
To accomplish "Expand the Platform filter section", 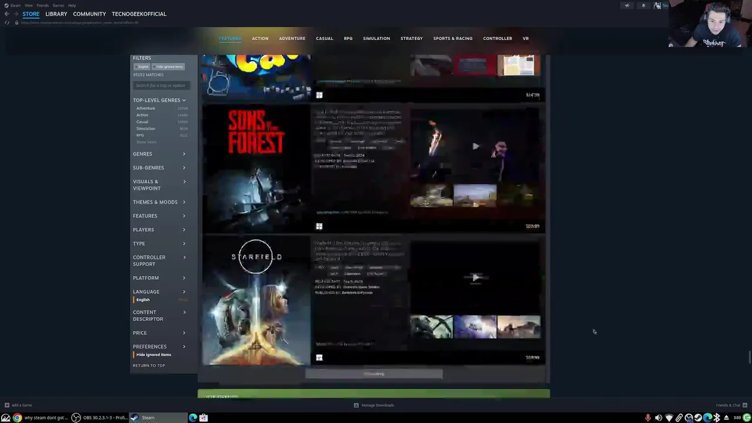I will (x=159, y=278).
